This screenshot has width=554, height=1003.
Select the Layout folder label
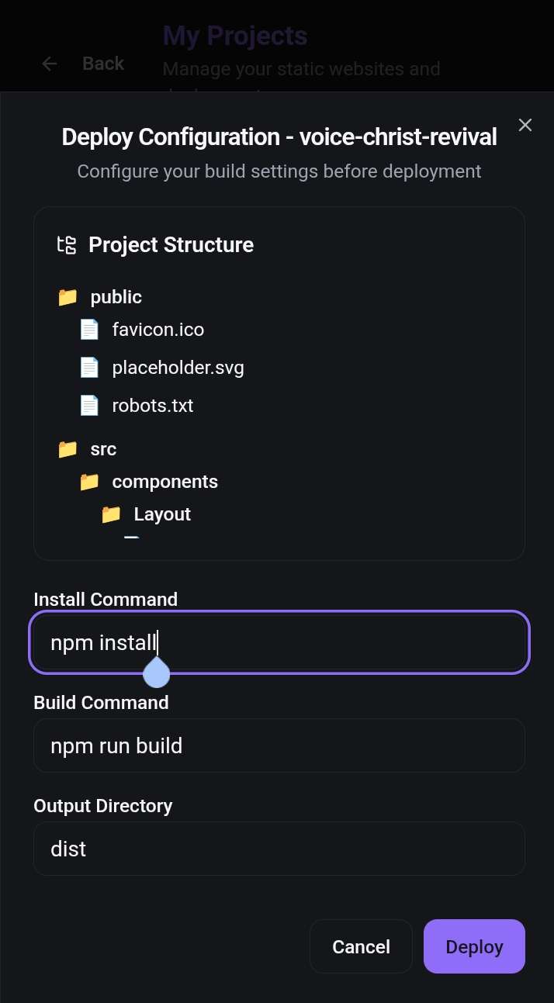[162, 514]
